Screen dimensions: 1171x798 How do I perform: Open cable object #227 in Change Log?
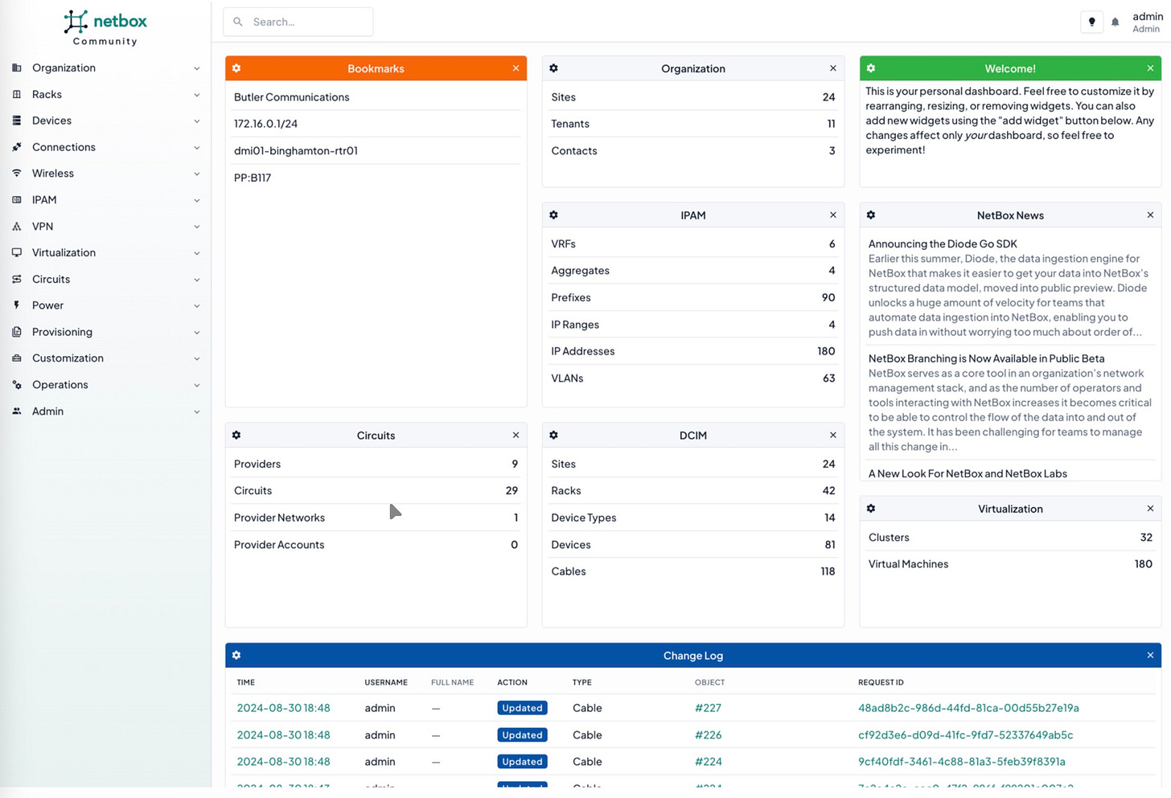click(708, 708)
